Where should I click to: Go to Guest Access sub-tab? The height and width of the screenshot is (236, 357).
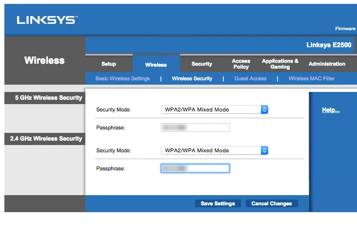(250, 79)
